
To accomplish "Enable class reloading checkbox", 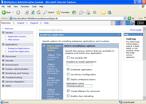I will [68, 96].
